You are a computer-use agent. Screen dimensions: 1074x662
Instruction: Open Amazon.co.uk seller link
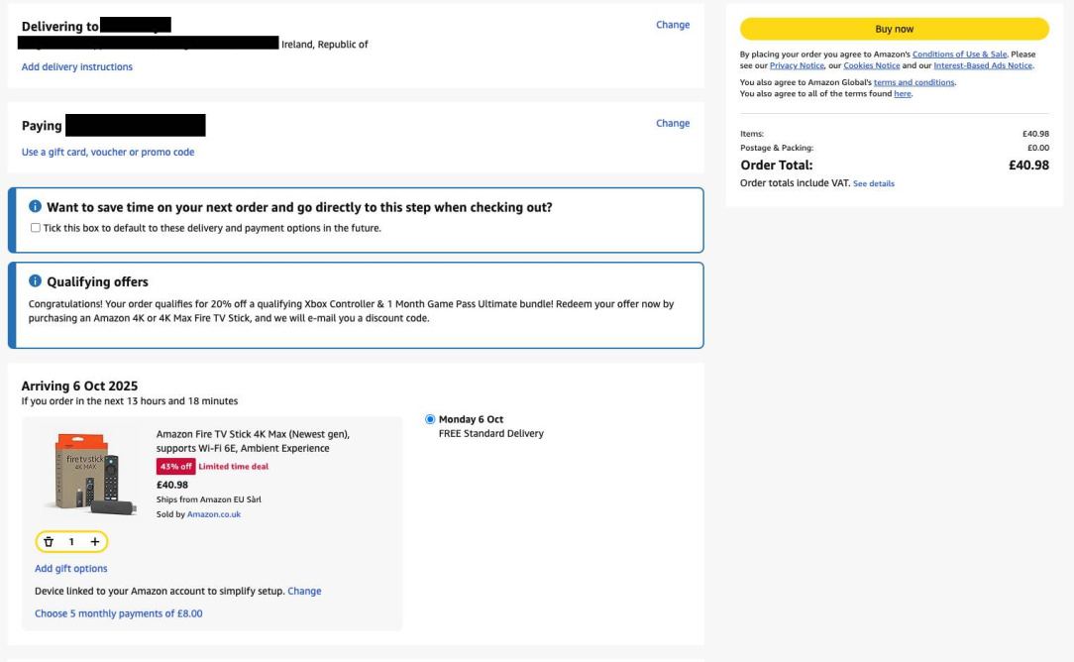coord(214,514)
